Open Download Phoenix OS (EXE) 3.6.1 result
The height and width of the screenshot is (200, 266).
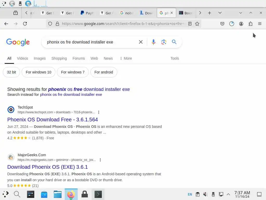[48, 167]
